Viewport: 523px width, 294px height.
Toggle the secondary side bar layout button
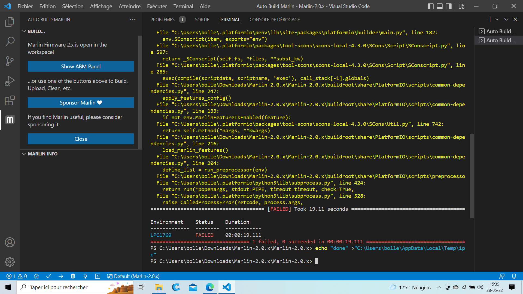pyautogui.click(x=449, y=6)
